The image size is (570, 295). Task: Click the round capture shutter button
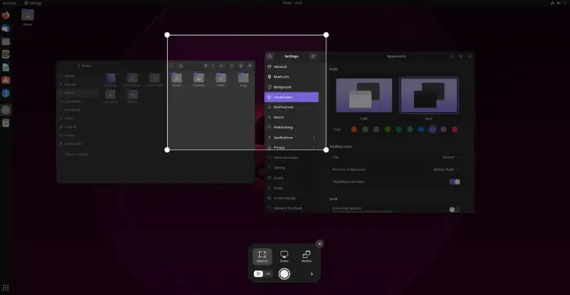pyautogui.click(x=284, y=274)
